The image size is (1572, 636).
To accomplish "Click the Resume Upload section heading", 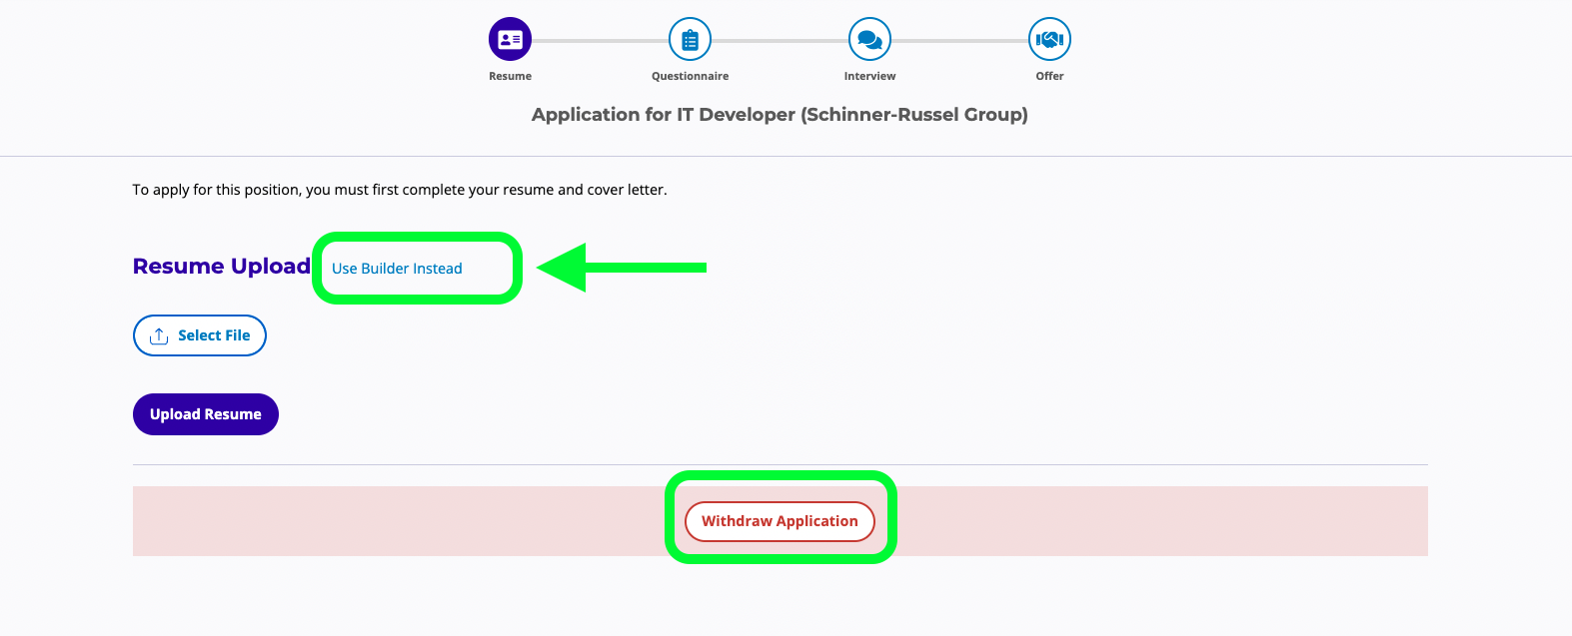I will click(222, 267).
